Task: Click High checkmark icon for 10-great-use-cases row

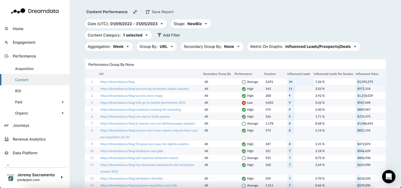Action: 244,144
